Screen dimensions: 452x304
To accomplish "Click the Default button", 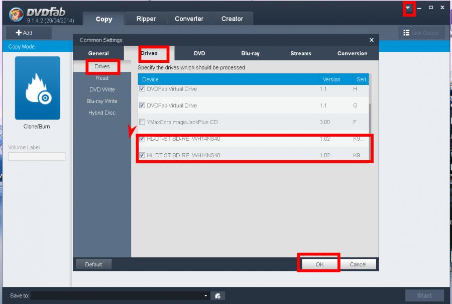I will 93,264.
